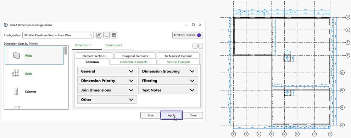
Task: Click grid bubble 8 on the floor plan
Action: [x=330, y=134]
